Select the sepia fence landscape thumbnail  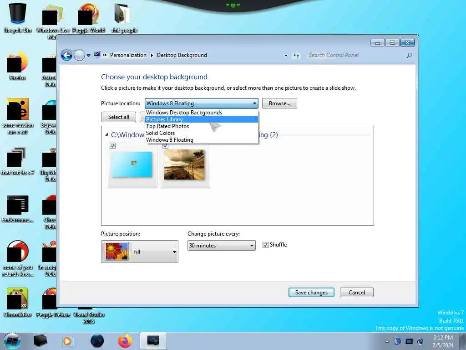(185, 165)
